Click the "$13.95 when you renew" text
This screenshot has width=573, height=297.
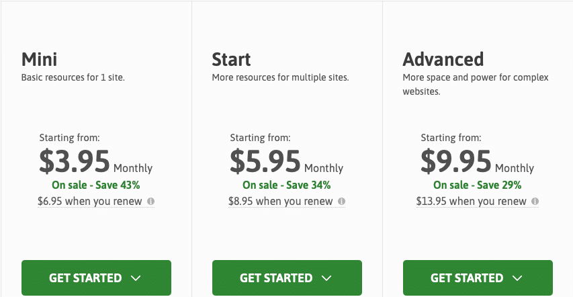[471, 201]
